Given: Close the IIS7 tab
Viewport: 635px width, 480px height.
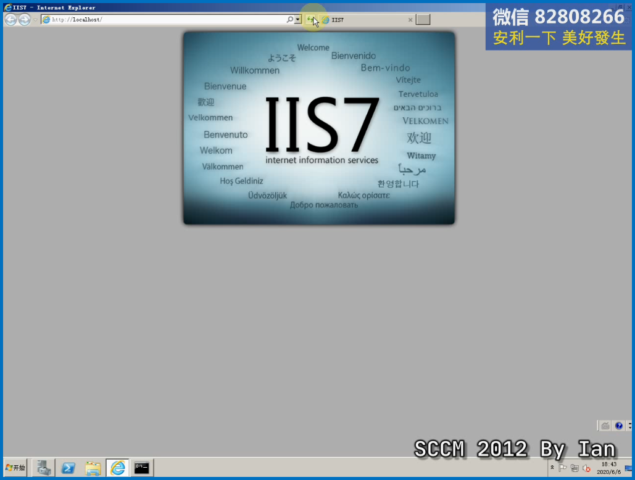Looking at the screenshot, I should (x=410, y=19).
